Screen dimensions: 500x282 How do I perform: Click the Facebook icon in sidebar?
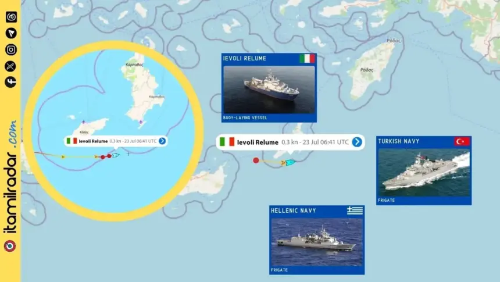pyautogui.click(x=10, y=82)
